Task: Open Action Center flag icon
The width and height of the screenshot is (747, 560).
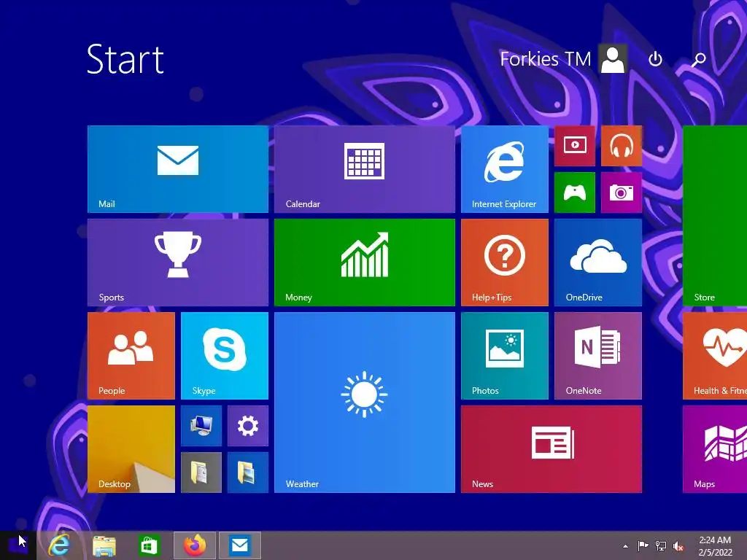Action: [643, 545]
